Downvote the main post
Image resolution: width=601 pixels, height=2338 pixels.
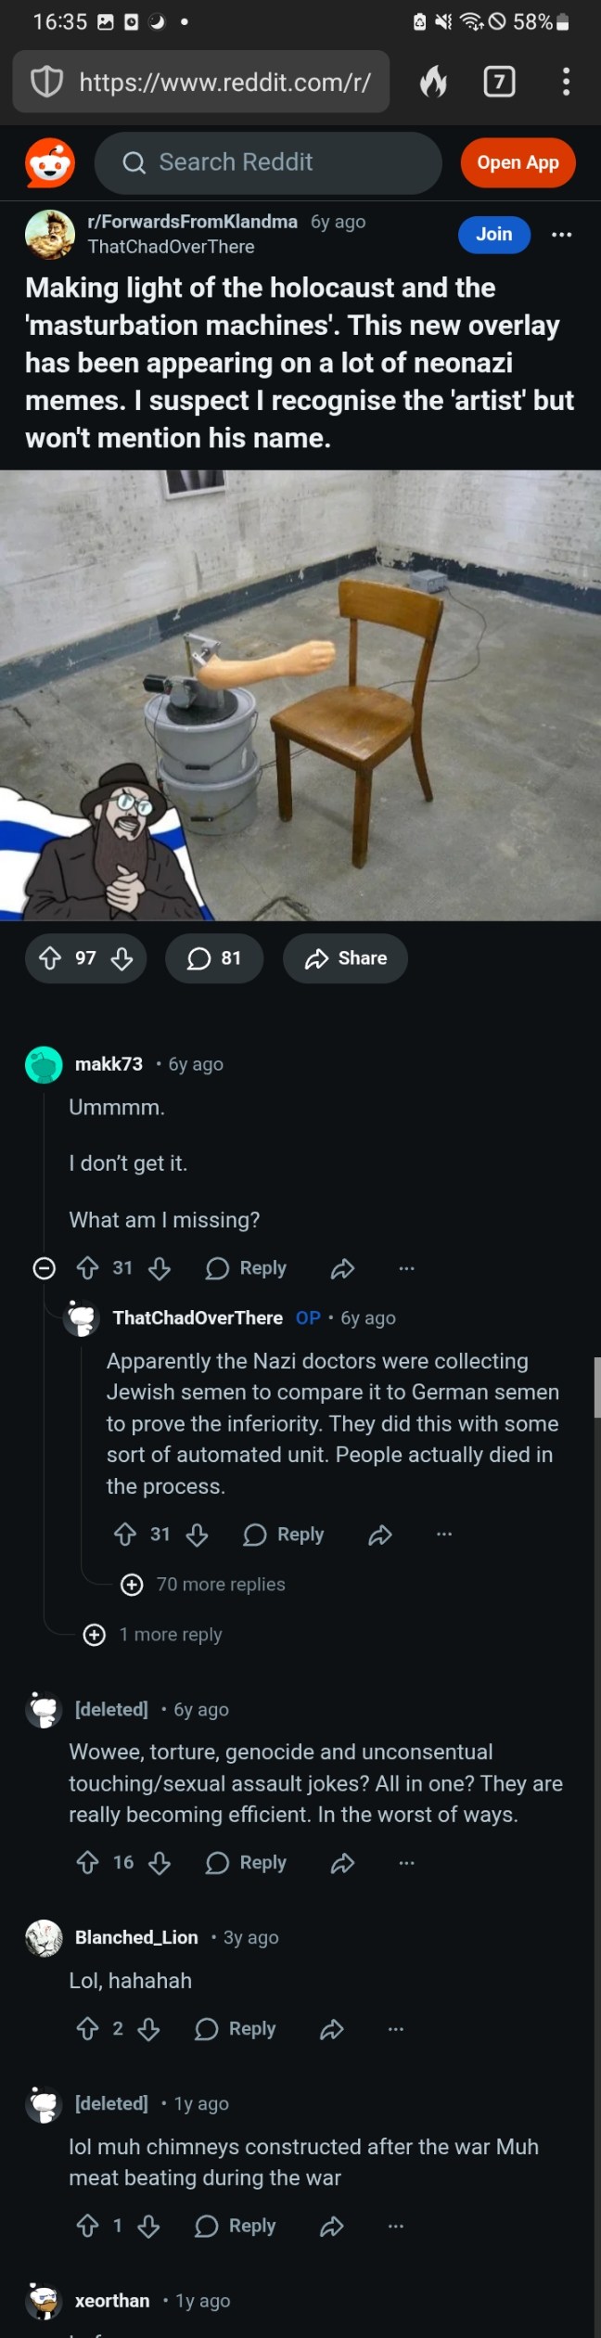[121, 958]
